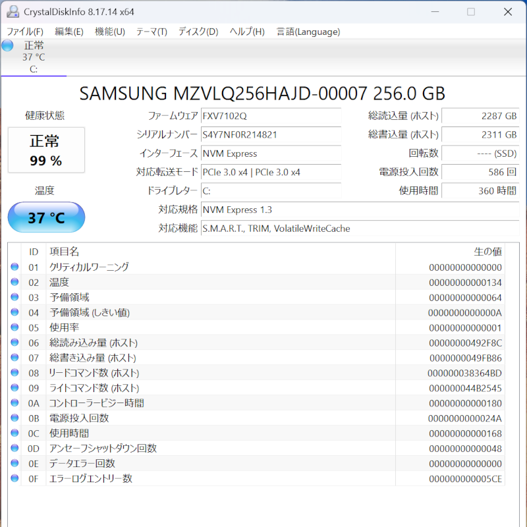Click attribute name エラーログエントリー数
The width and height of the screenshot is (527, 527).
tap(90, 478)
